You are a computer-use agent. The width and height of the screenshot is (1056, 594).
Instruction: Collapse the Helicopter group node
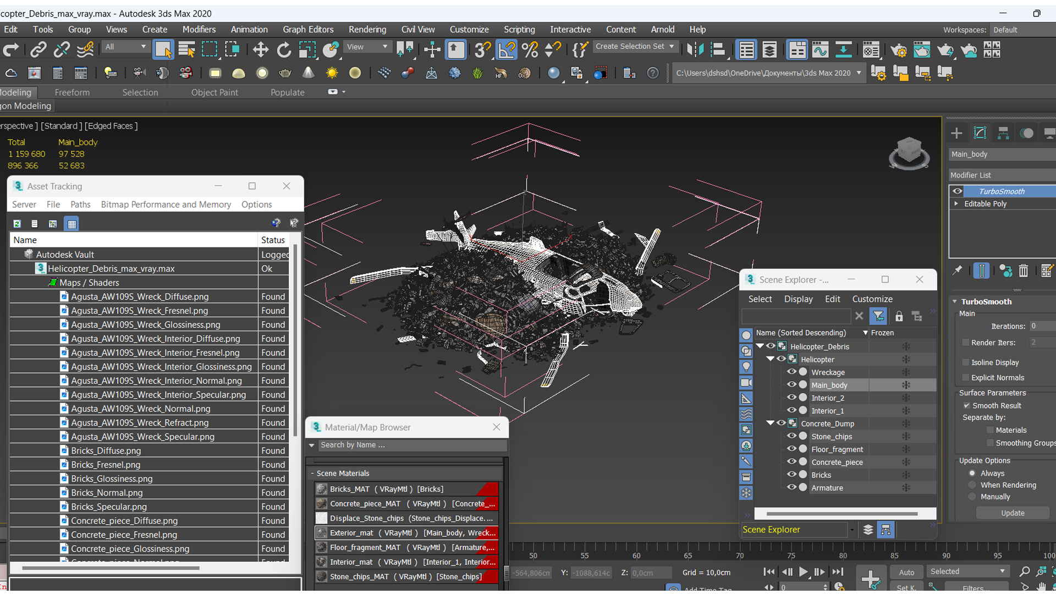(771, 359)
